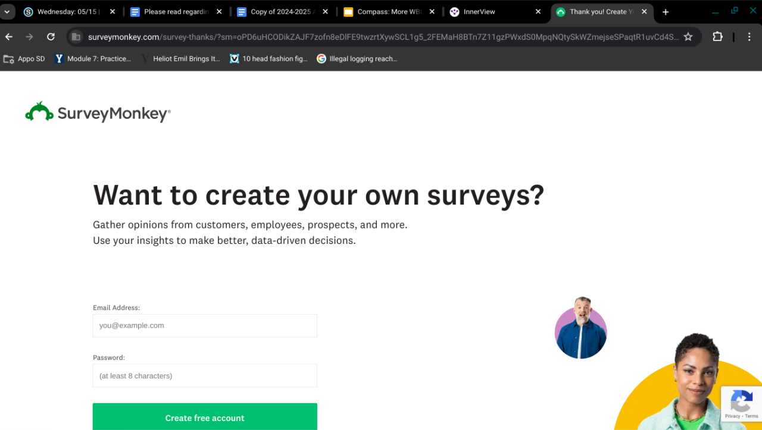
Task: Reload the current page
Action: coord(51,37)
